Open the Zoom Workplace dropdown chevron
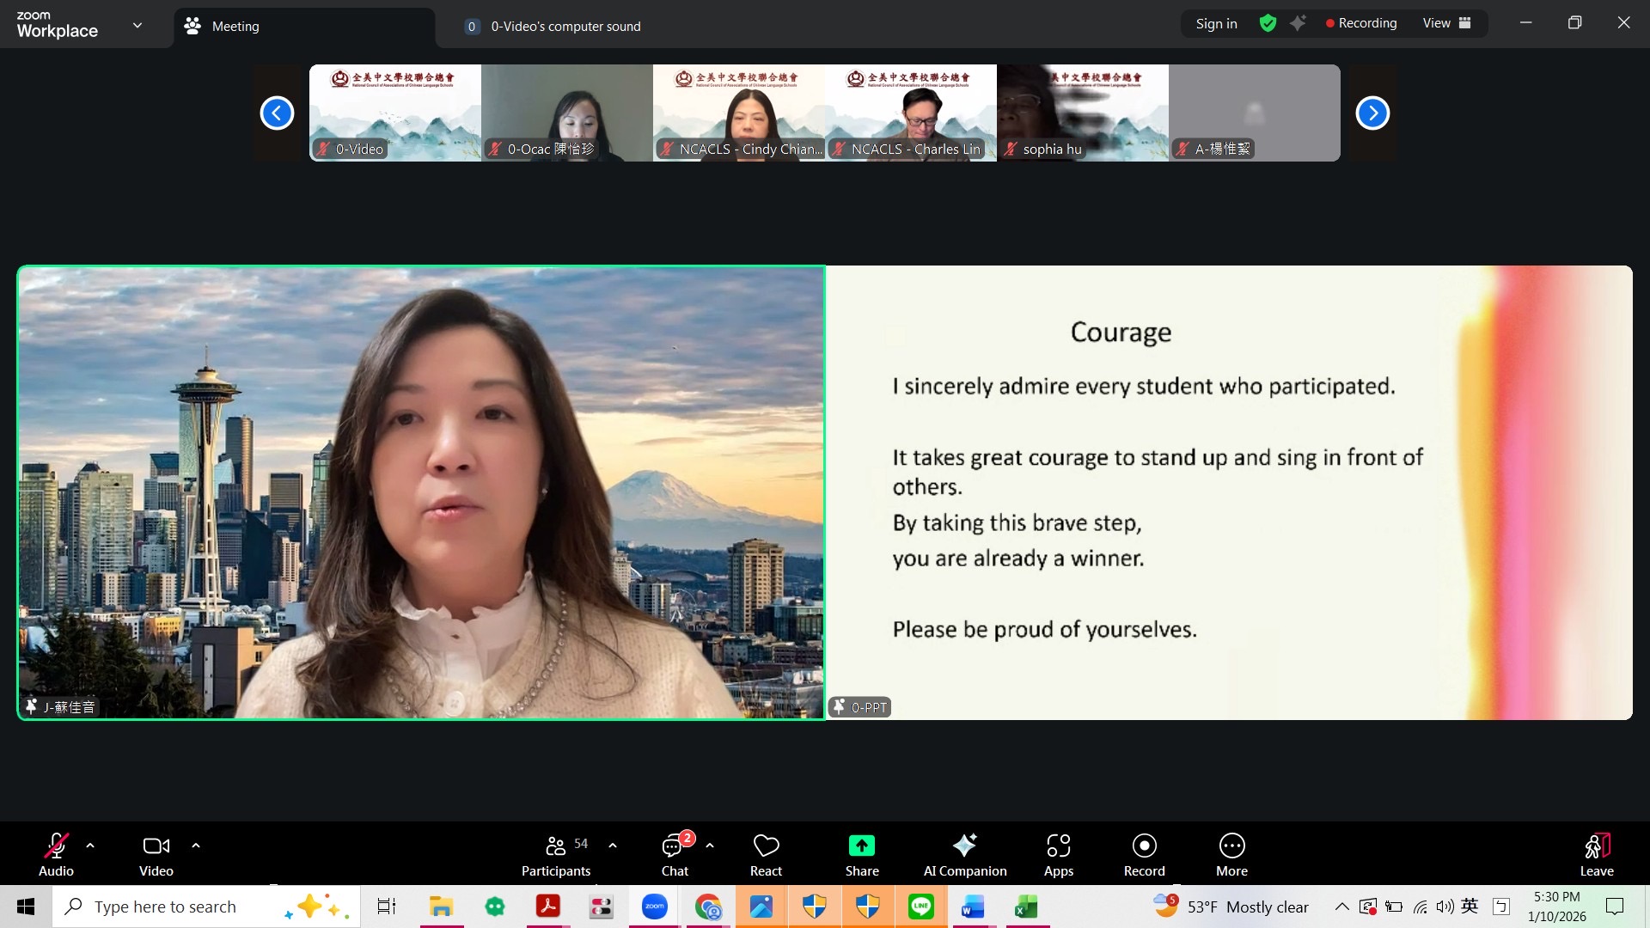The image size is (1650, 928). [137, 25]
